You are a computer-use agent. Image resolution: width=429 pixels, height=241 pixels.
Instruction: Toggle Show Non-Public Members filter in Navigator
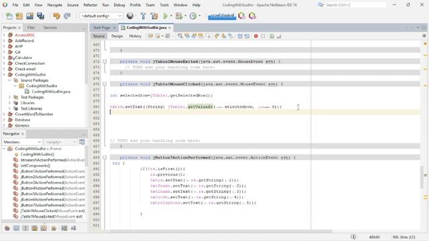[34, 228]
